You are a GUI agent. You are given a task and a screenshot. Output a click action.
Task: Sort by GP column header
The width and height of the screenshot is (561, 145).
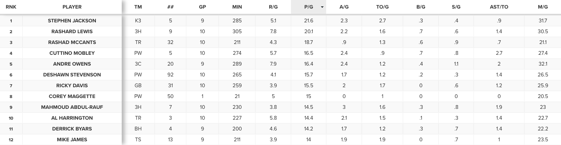click(203, 7)
